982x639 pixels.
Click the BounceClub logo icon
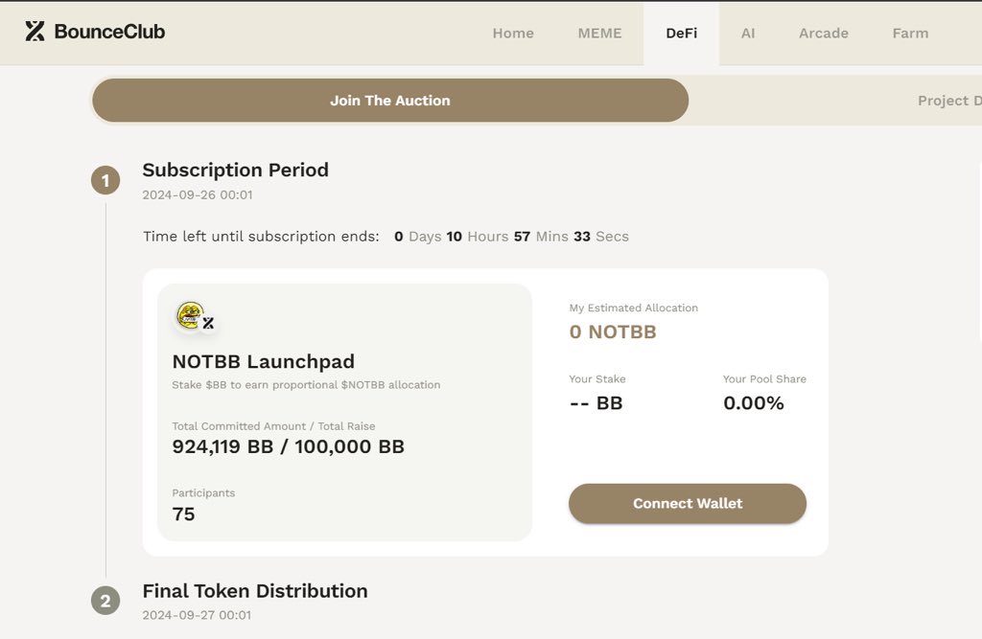tap(35, 32)
